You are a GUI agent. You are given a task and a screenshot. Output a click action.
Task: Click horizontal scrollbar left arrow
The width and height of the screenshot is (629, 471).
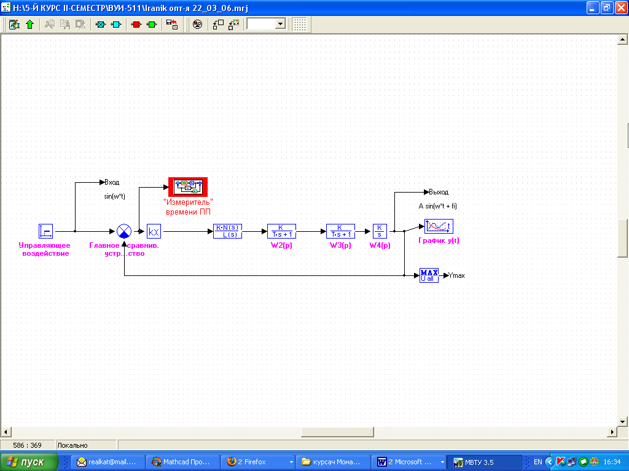pyautogui.click(x=6, y=432)
